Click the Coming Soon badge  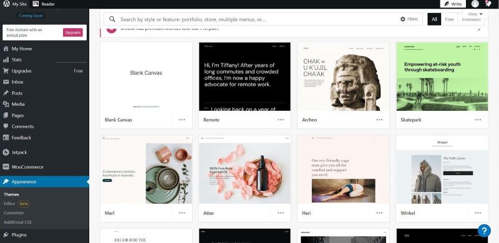point(31,16)
